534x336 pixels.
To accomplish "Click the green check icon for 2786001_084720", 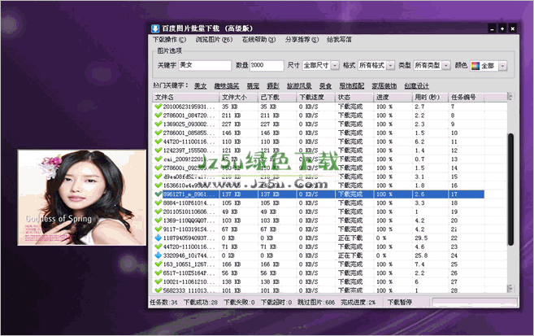I will click(x=158, y=116).
